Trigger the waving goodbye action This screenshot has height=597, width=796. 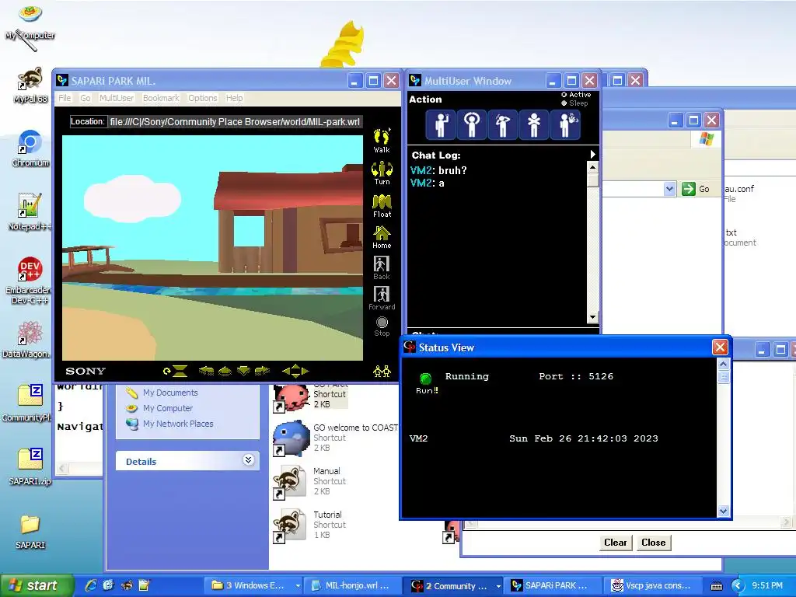point(566,124)
